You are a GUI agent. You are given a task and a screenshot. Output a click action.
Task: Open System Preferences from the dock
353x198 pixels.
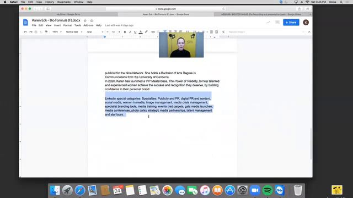point(242,190)
